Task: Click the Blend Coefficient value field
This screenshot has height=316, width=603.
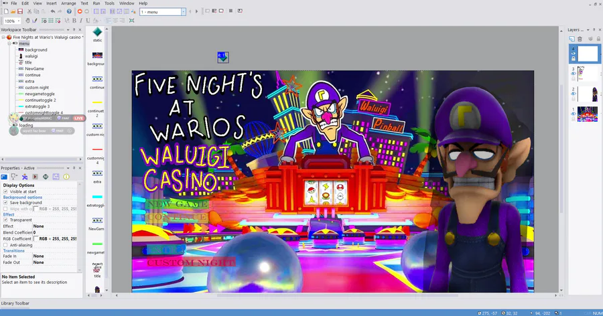Action: (x=55, y=232)
